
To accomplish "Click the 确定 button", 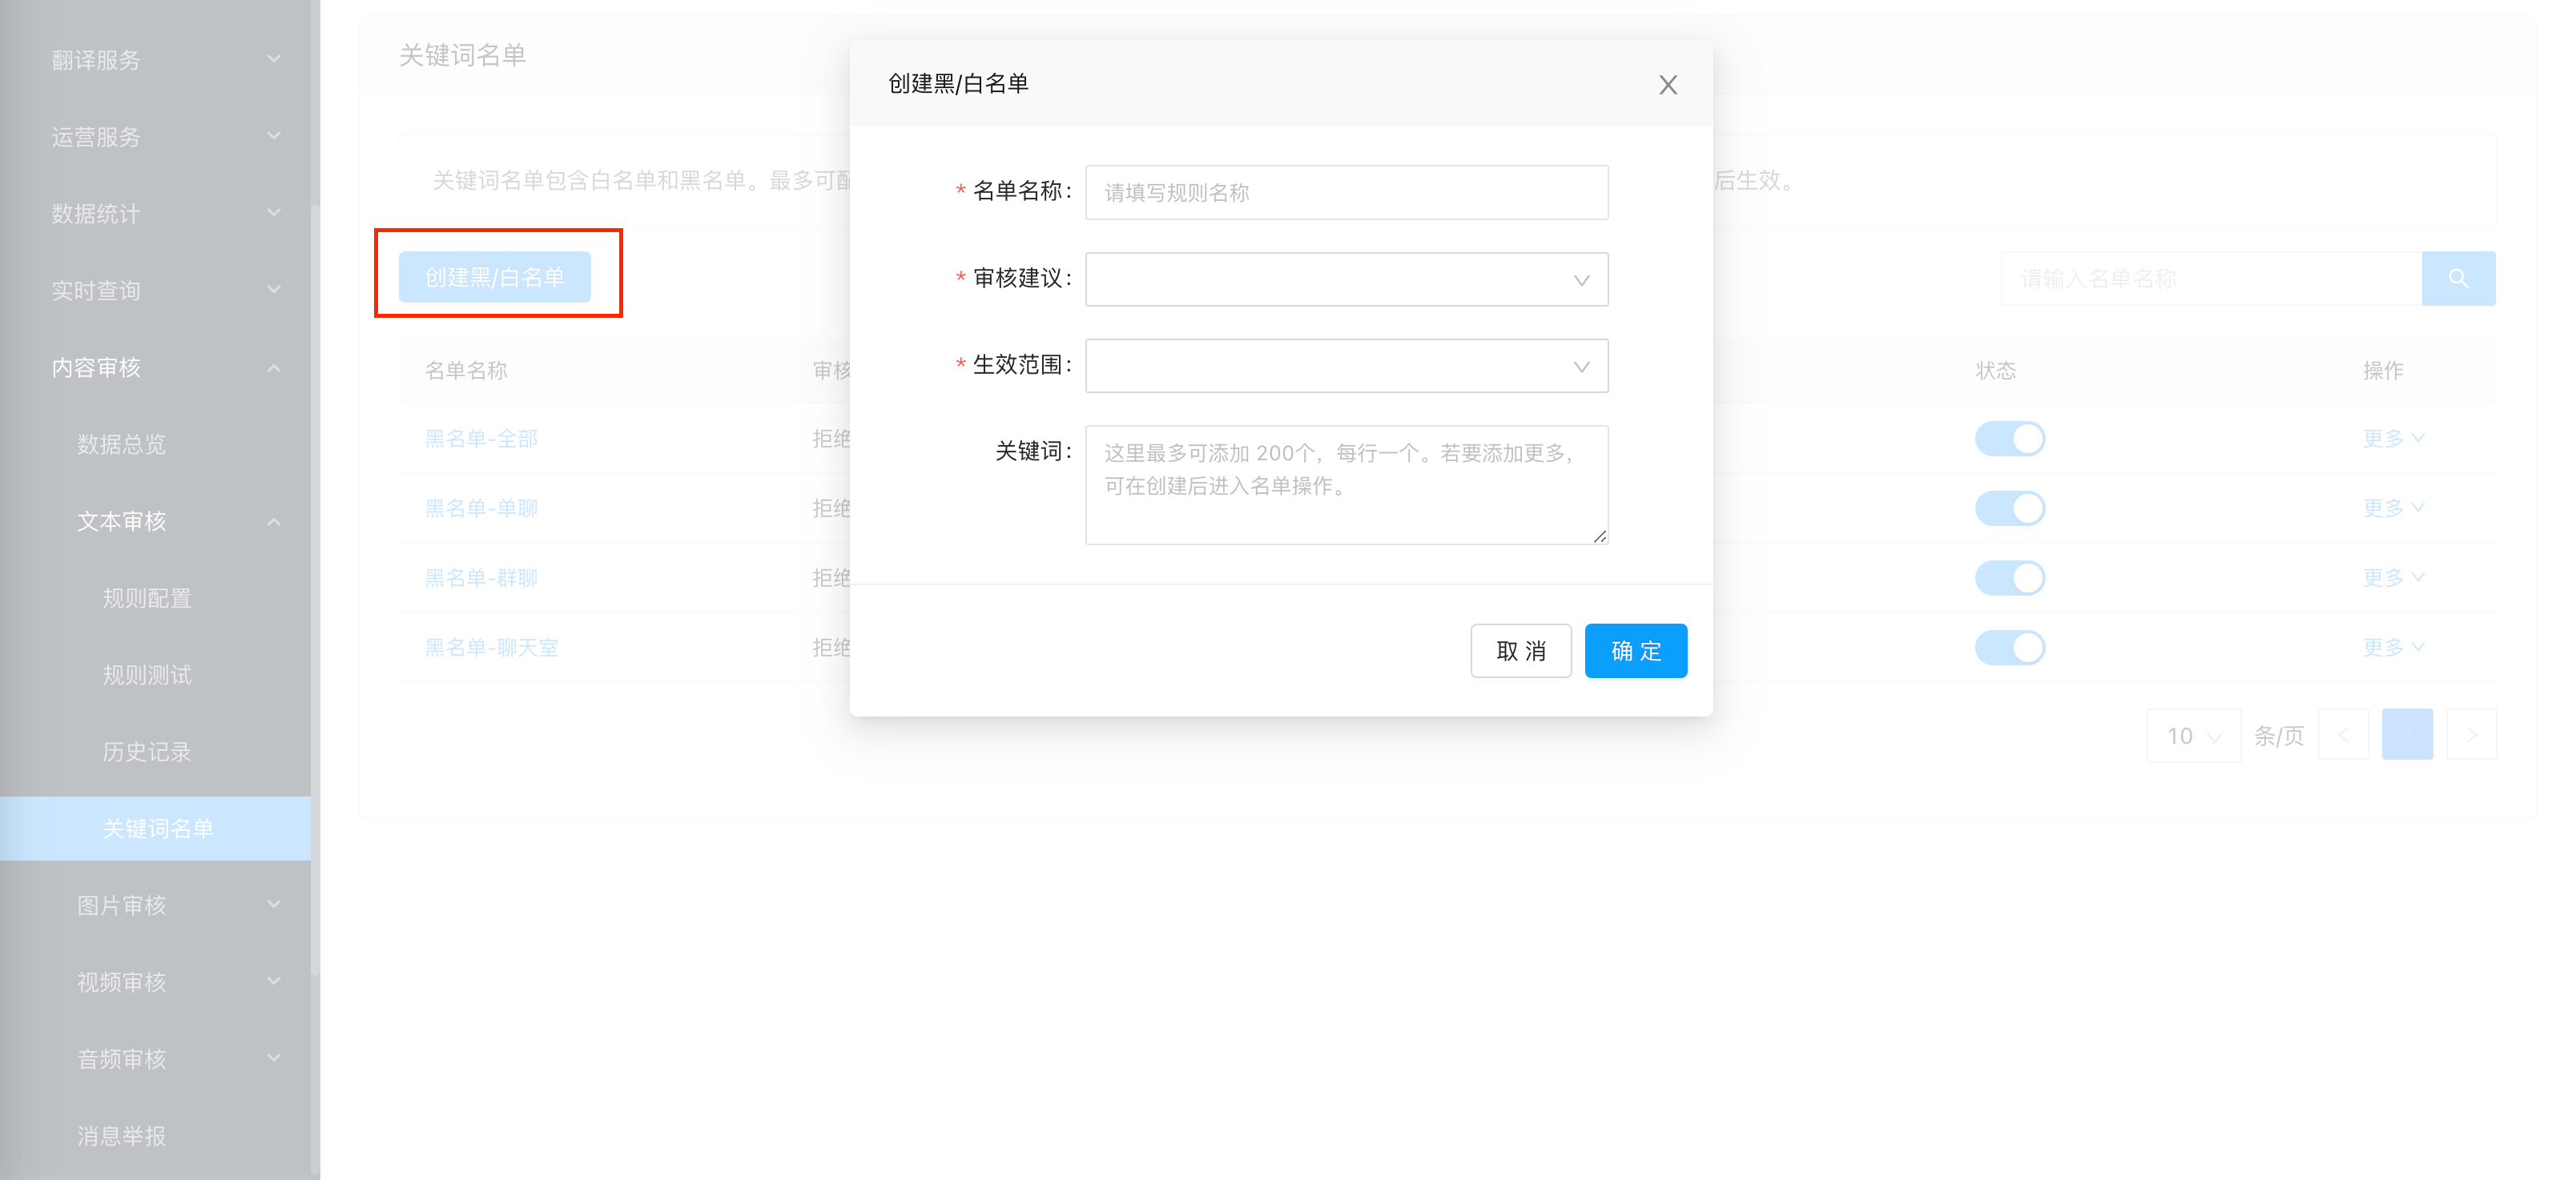I will pos(1635,651).
